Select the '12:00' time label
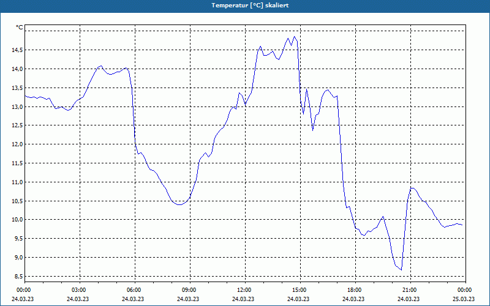The height and width of the screenshot is (306, 490). pos(244,290)
